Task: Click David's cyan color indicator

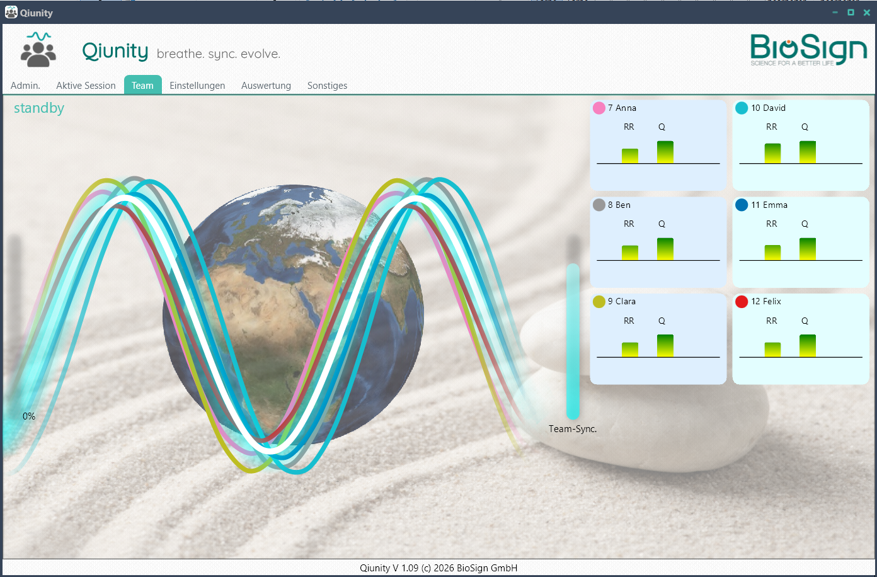Action: 742,108
